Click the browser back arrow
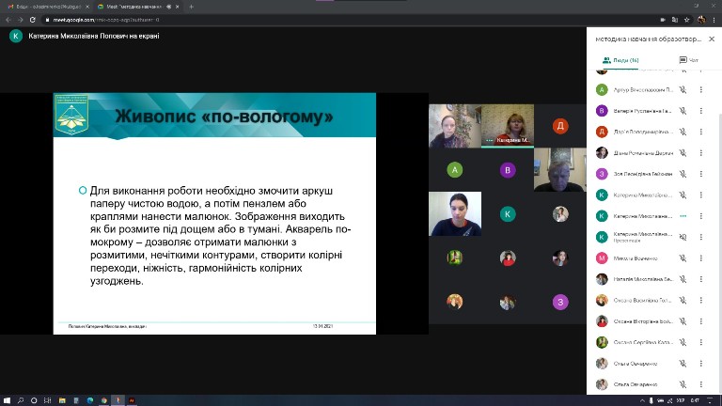The width and height of the screenshot is (722, 406). coord(8,19)
